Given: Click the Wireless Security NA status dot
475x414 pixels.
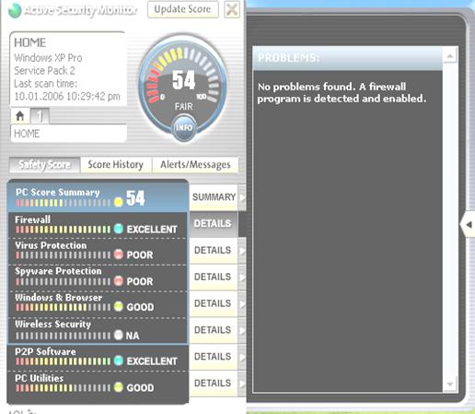Looking at the screenshot, I should [119, 335].
